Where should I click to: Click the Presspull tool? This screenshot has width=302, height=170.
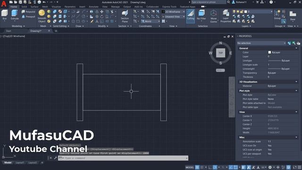pos(28,17)
